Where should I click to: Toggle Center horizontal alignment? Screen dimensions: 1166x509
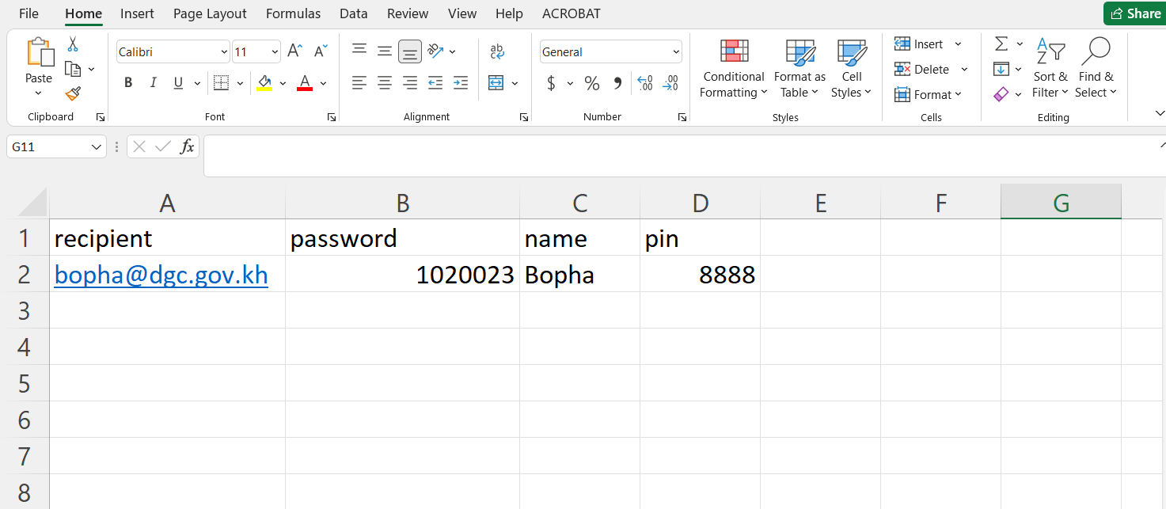click(385, 83)
